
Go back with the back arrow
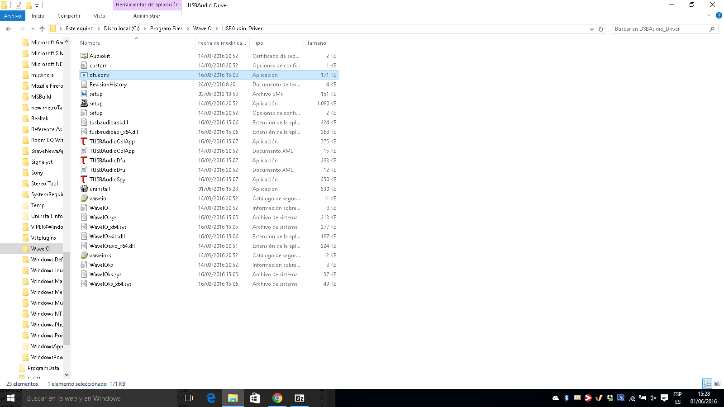(x=9, y=29)
